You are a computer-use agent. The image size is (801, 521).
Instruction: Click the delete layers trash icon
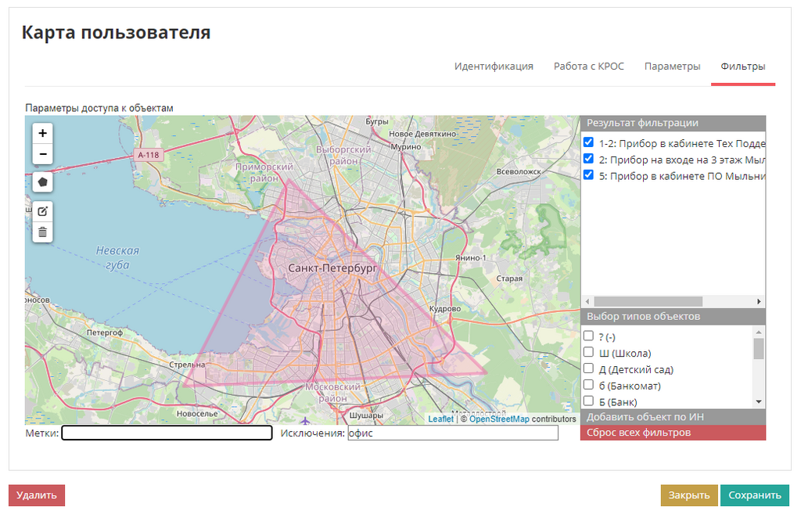pyautogui.click(x=43, y=232)
